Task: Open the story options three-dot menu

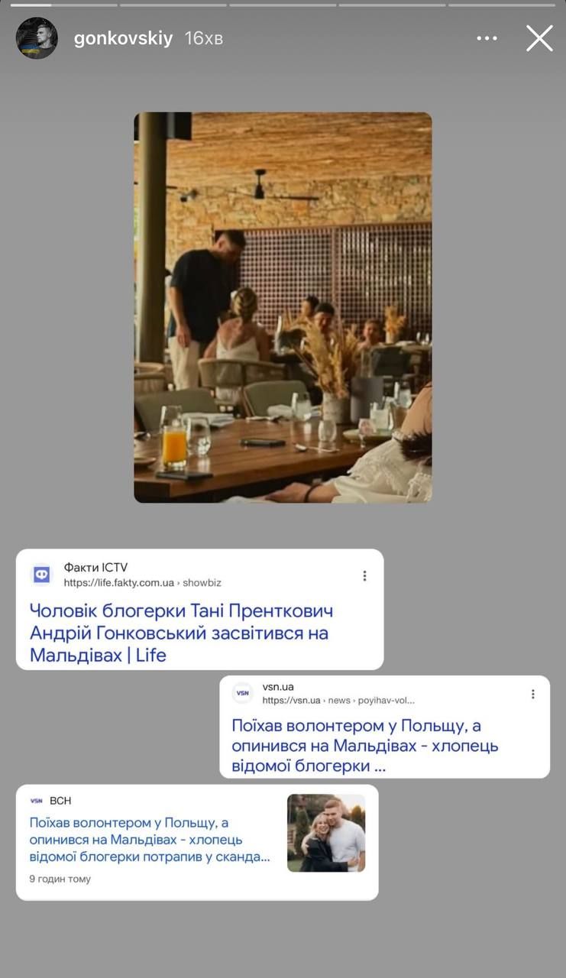Action: tap(487, 38)
